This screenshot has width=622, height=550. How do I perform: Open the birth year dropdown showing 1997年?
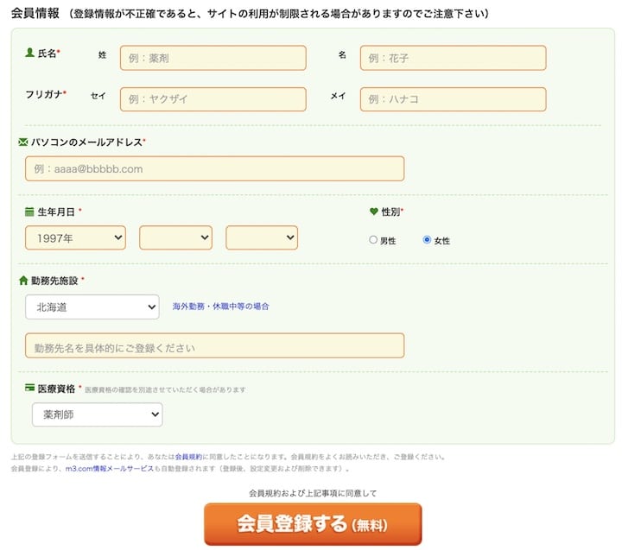(76, 237)
